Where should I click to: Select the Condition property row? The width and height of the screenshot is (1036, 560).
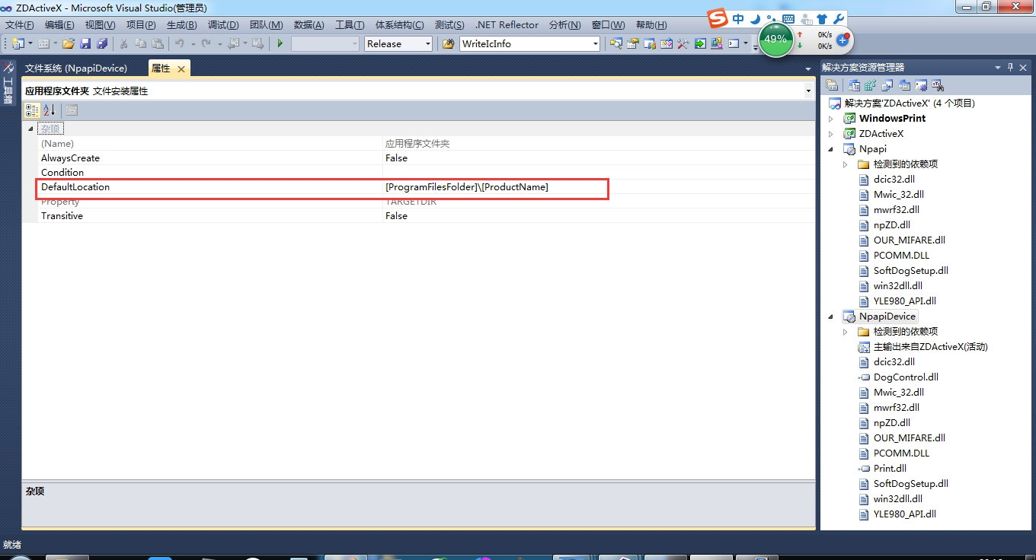point(427,173)
